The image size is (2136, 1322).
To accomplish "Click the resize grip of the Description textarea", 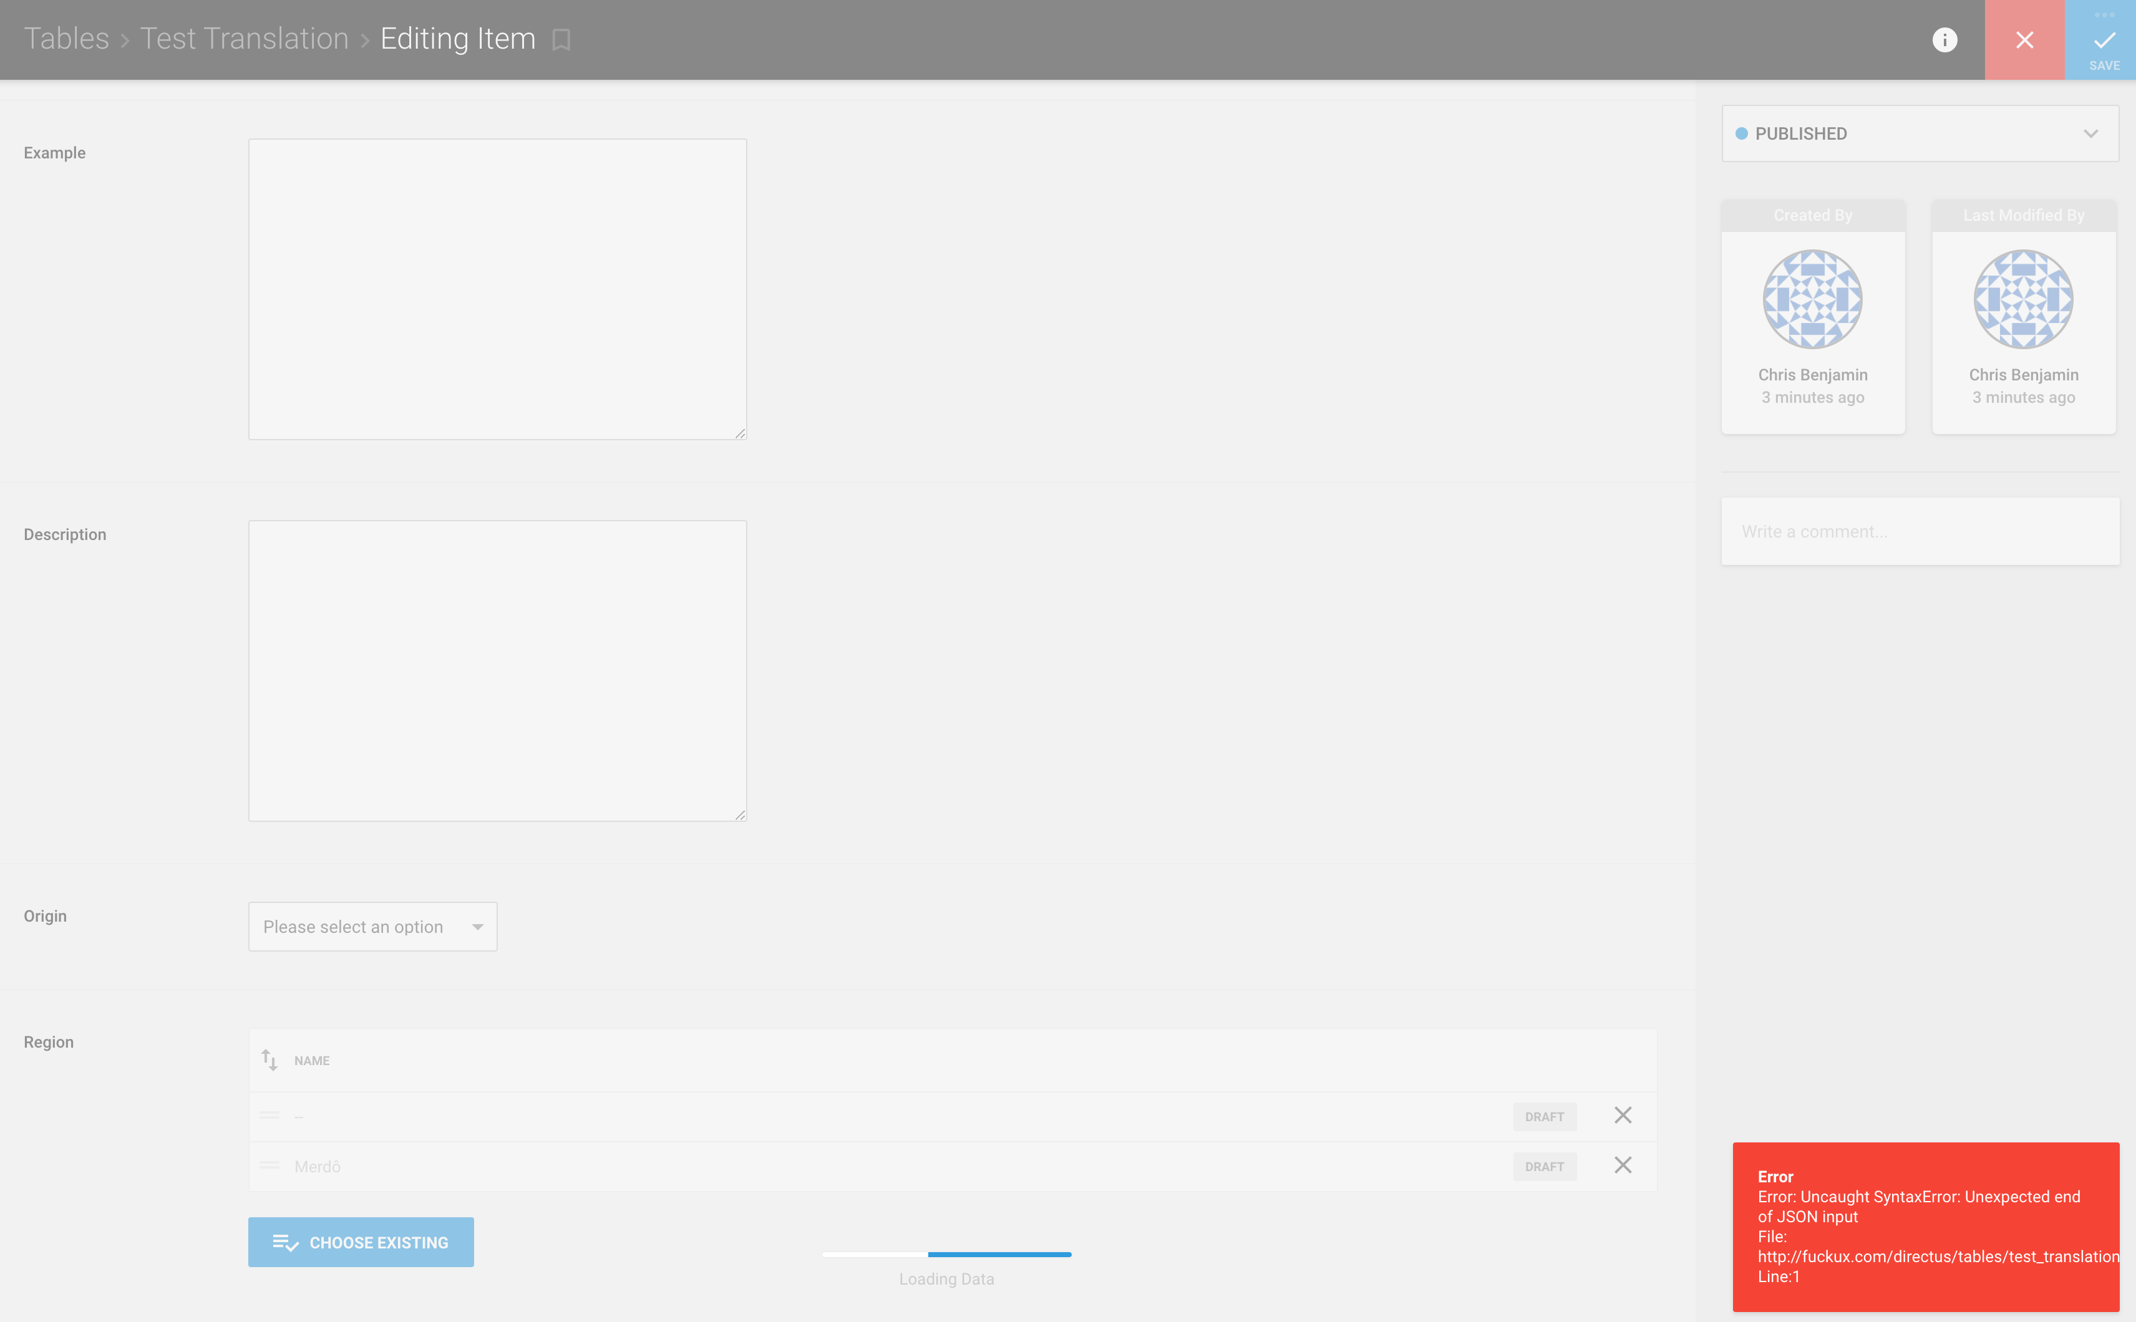I will pos(740,815).
